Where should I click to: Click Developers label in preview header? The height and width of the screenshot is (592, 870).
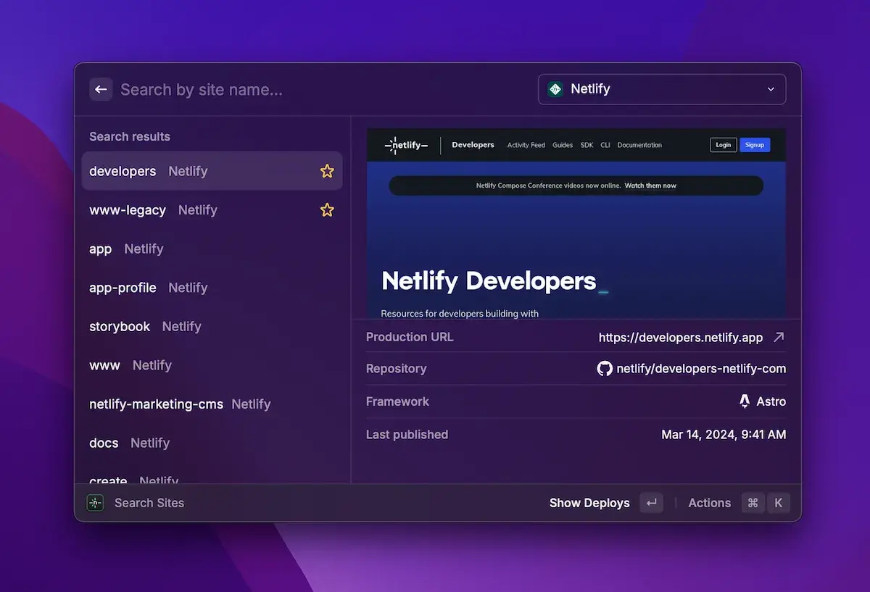(473, 145)
